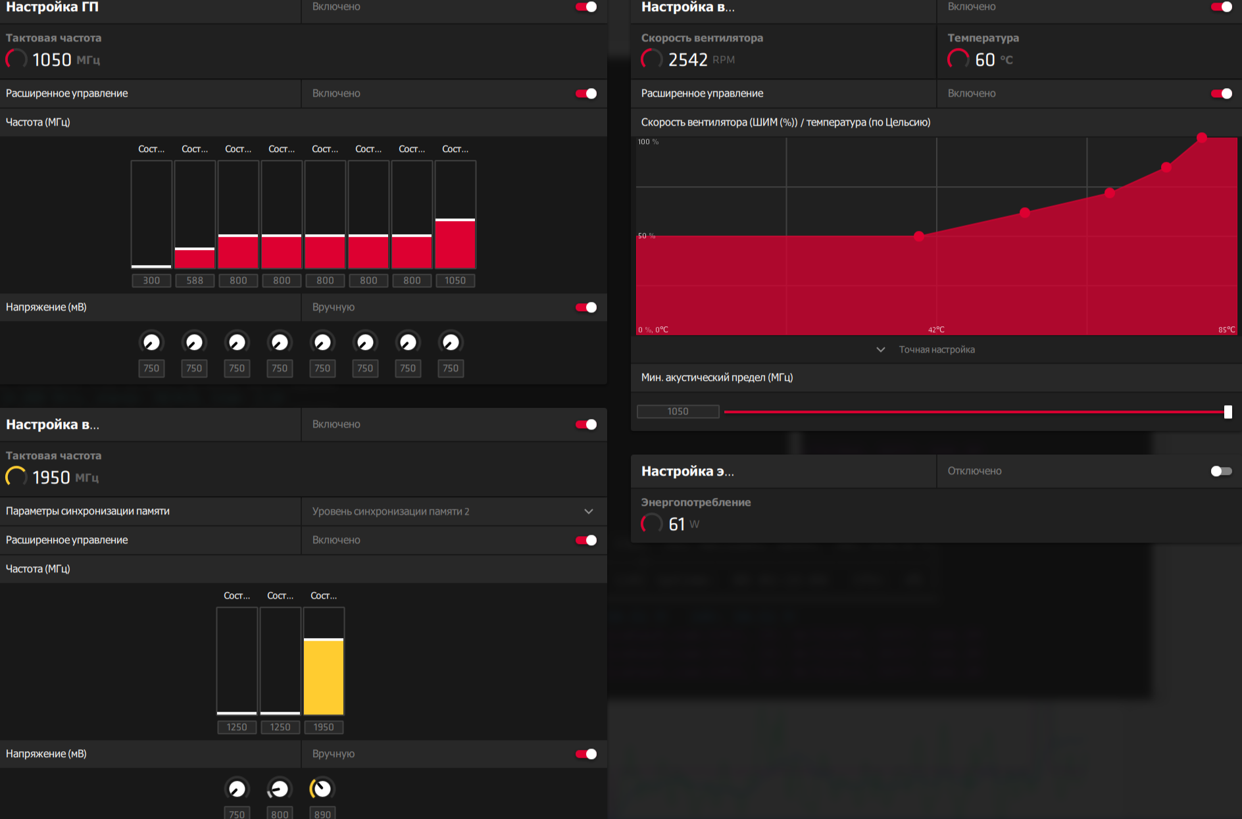This screenshot has width=1242, height=819.
Task: Click the Точная настройка label
Action: coord(937,349)
